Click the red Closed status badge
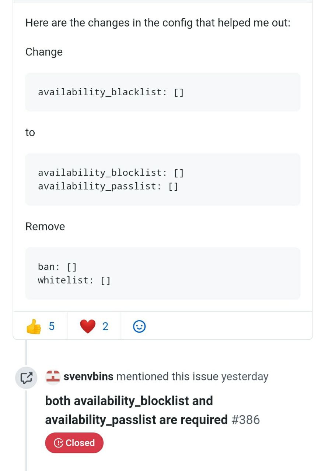Image resolution: width=325 pixels, height=471 pixels. point(74,443)
